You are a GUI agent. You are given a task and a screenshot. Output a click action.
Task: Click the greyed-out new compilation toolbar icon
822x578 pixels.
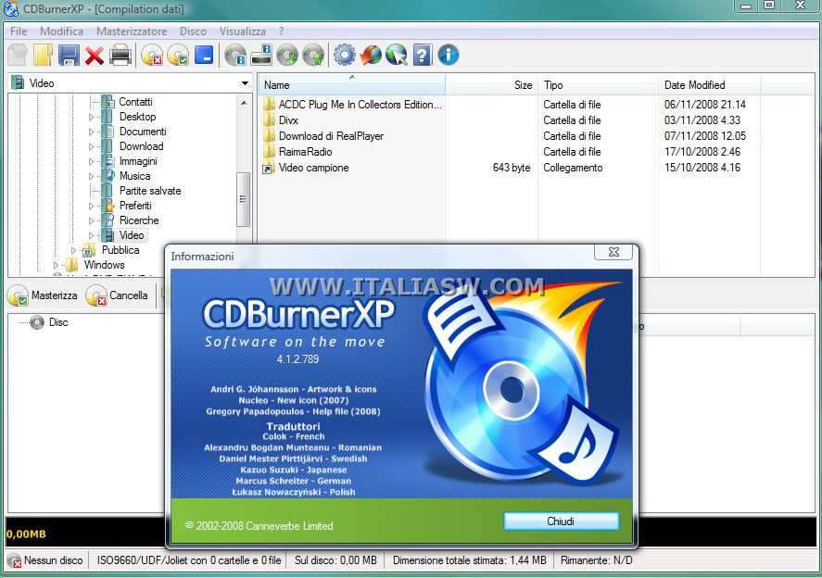(x=18, y=55)
